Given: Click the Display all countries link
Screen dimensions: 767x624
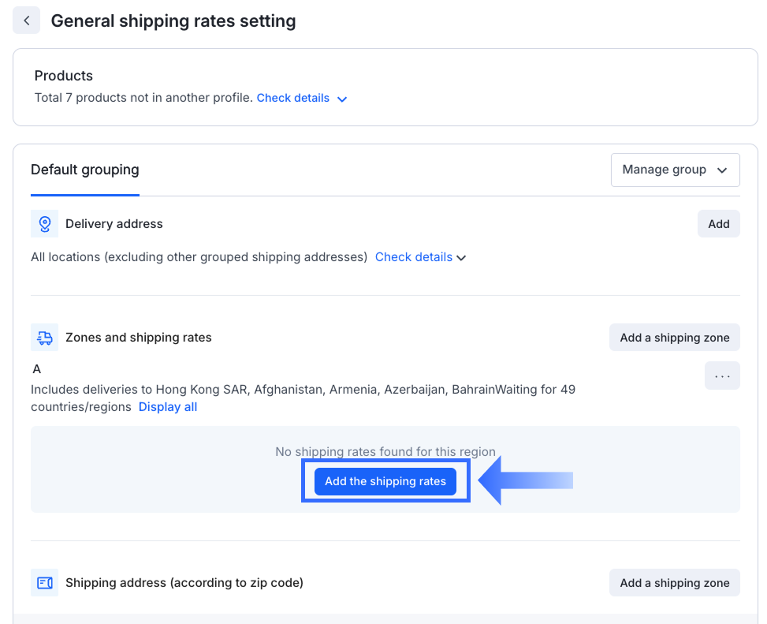Looking at the screenshot, I should coord(168,407).
